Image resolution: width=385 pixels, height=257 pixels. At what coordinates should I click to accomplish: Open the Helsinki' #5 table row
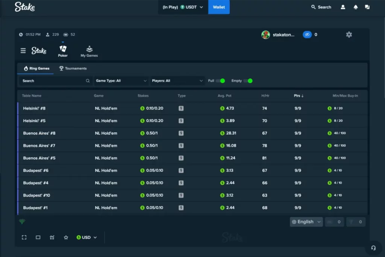192,121
